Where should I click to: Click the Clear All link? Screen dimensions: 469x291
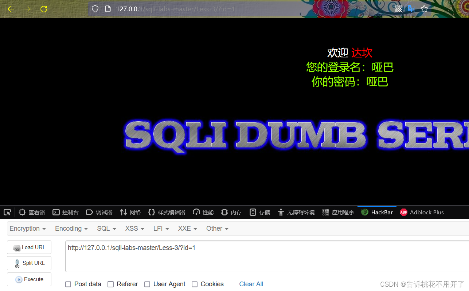click(x=251, y=284)
